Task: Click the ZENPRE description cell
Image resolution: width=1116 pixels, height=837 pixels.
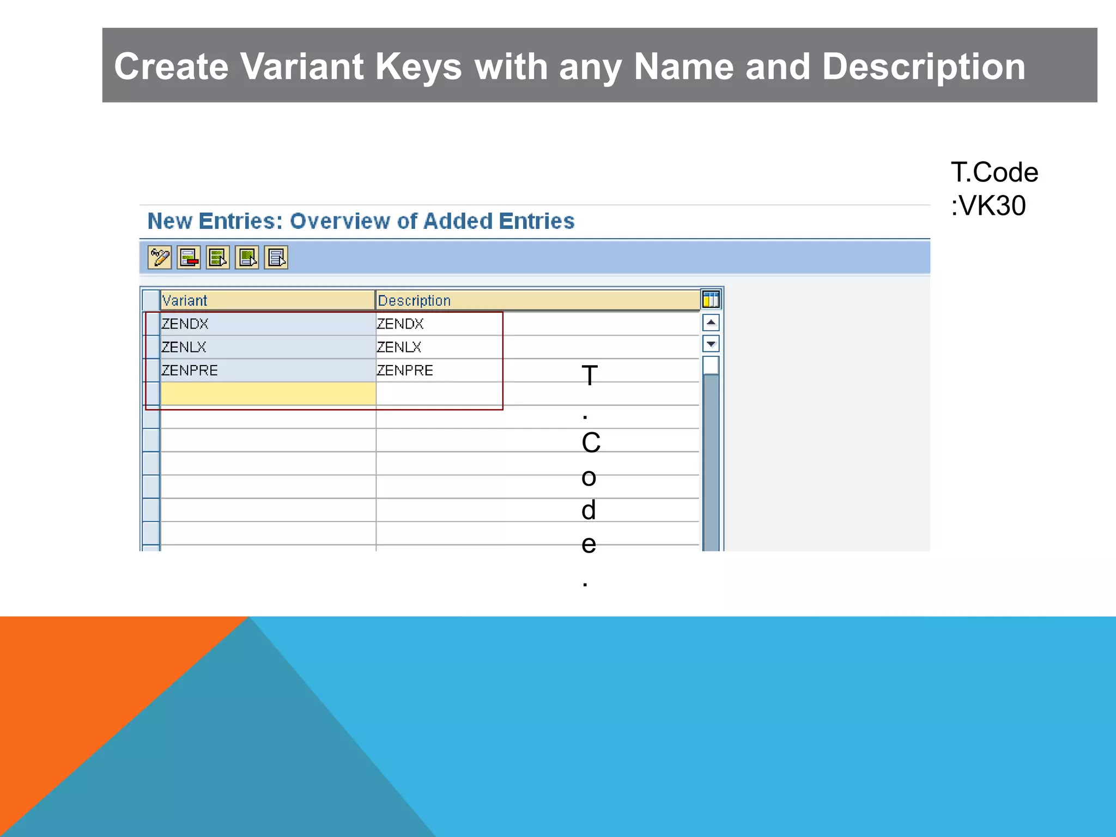Action: pos(538,371)
